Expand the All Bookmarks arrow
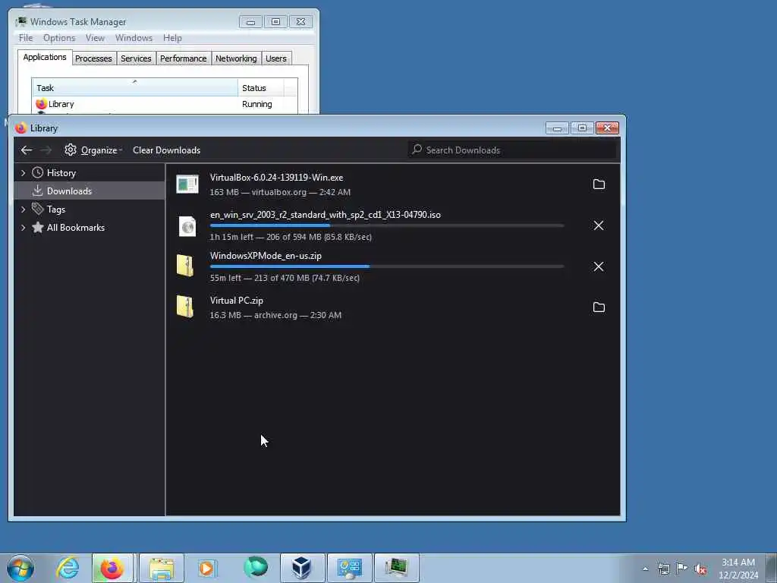Screen dimensions: 777x583 coord(23,228)
